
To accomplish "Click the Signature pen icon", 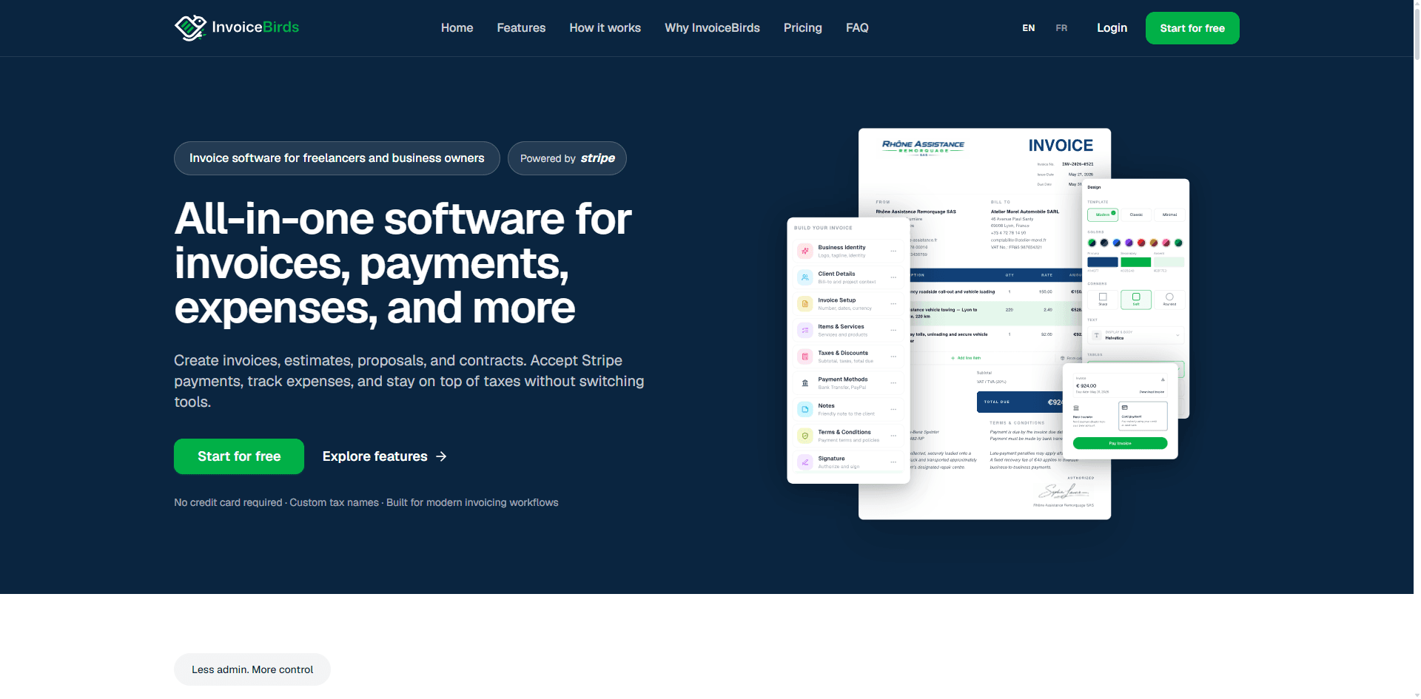I will tap(805, 462).
